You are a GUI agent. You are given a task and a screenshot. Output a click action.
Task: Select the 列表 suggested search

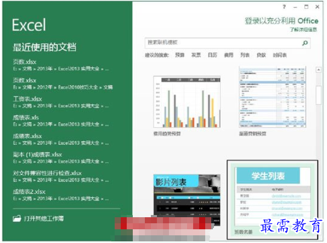click(x=245, y=55)
